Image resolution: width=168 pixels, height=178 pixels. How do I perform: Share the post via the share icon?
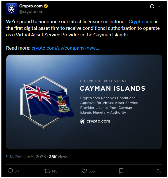(x=158, y=171)
